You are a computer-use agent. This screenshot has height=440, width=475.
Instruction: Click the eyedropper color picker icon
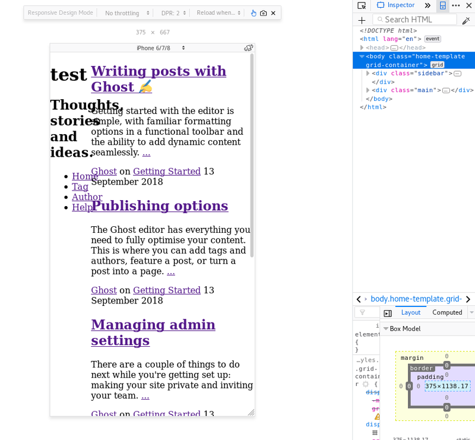(x=466, y=20)
